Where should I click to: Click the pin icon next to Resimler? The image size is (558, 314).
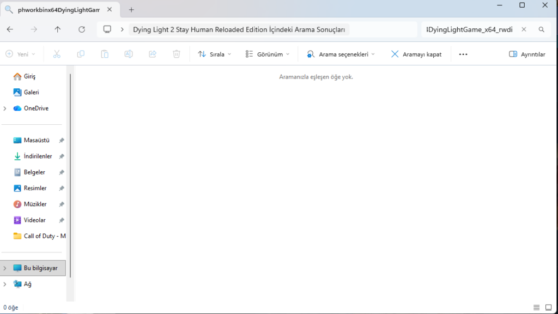point(62,188)
